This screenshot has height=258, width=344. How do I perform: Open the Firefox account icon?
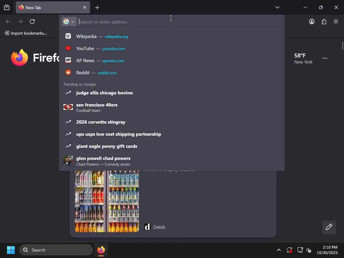[x=311, y=21]
